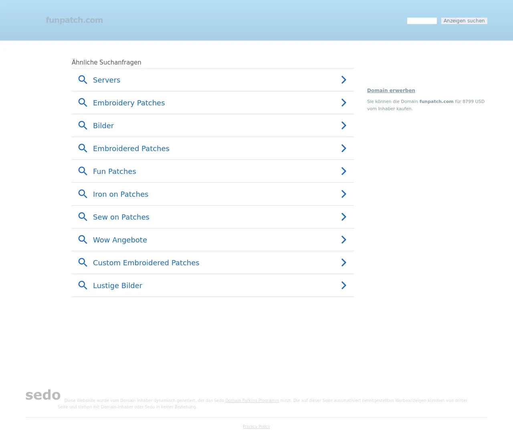Open the Iron on Patches link
The image size is (513, 436).
click(x=121, y=194)
